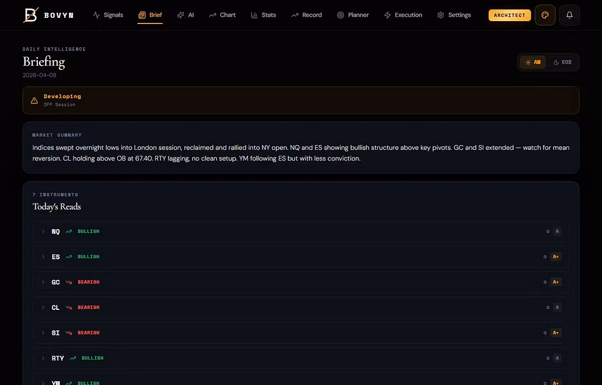Click the ARCHITECT plan button

tap(509, 15)
